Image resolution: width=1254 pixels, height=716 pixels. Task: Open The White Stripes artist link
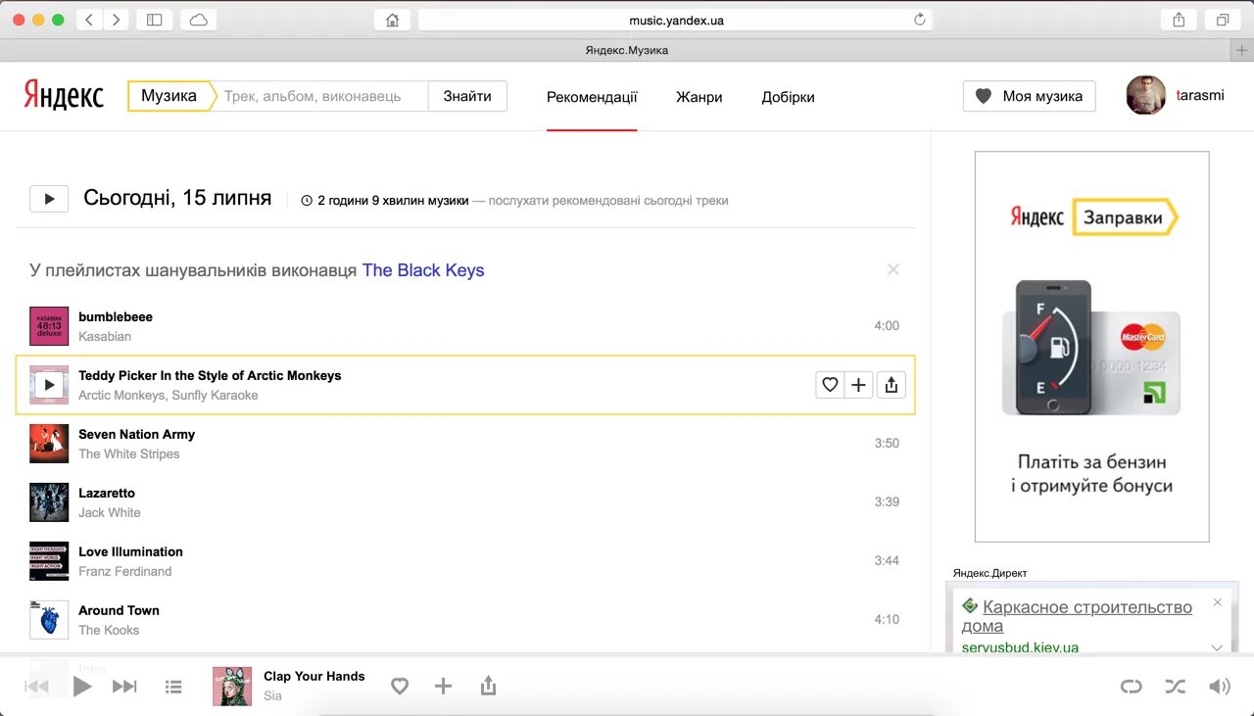click(x=129, y=453)
